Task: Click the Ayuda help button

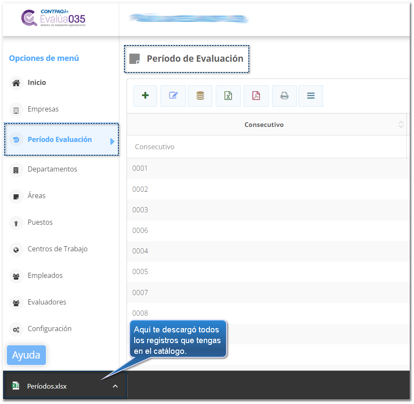Action: [x=27, y=355]
